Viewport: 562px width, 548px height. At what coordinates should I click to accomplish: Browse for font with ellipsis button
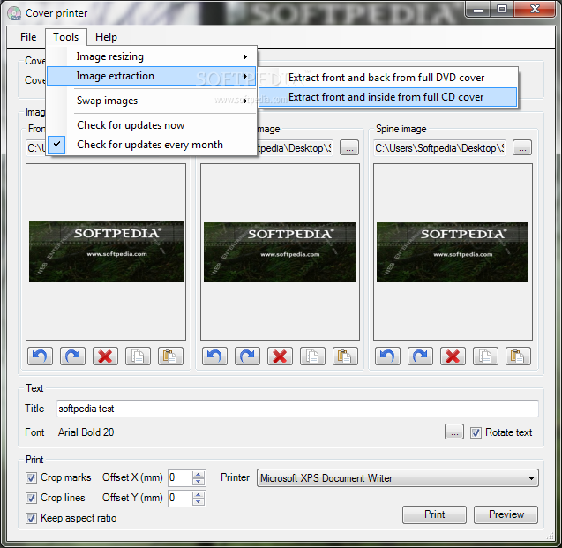[454, 432]
